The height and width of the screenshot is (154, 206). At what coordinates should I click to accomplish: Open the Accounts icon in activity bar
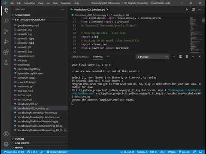6,134
